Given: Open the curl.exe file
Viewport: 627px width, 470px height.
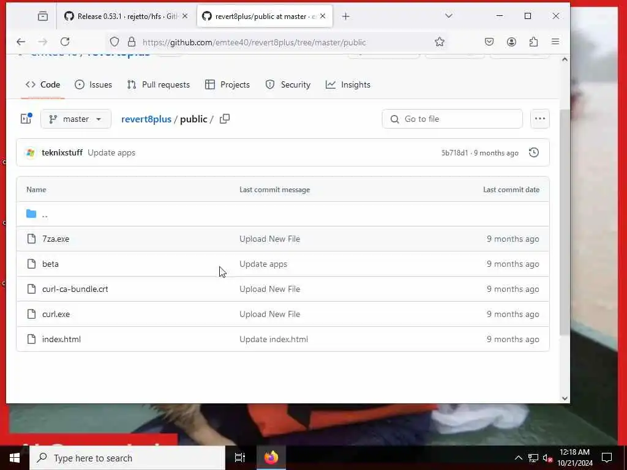Looking at the screenshot, I should point(56,315).
